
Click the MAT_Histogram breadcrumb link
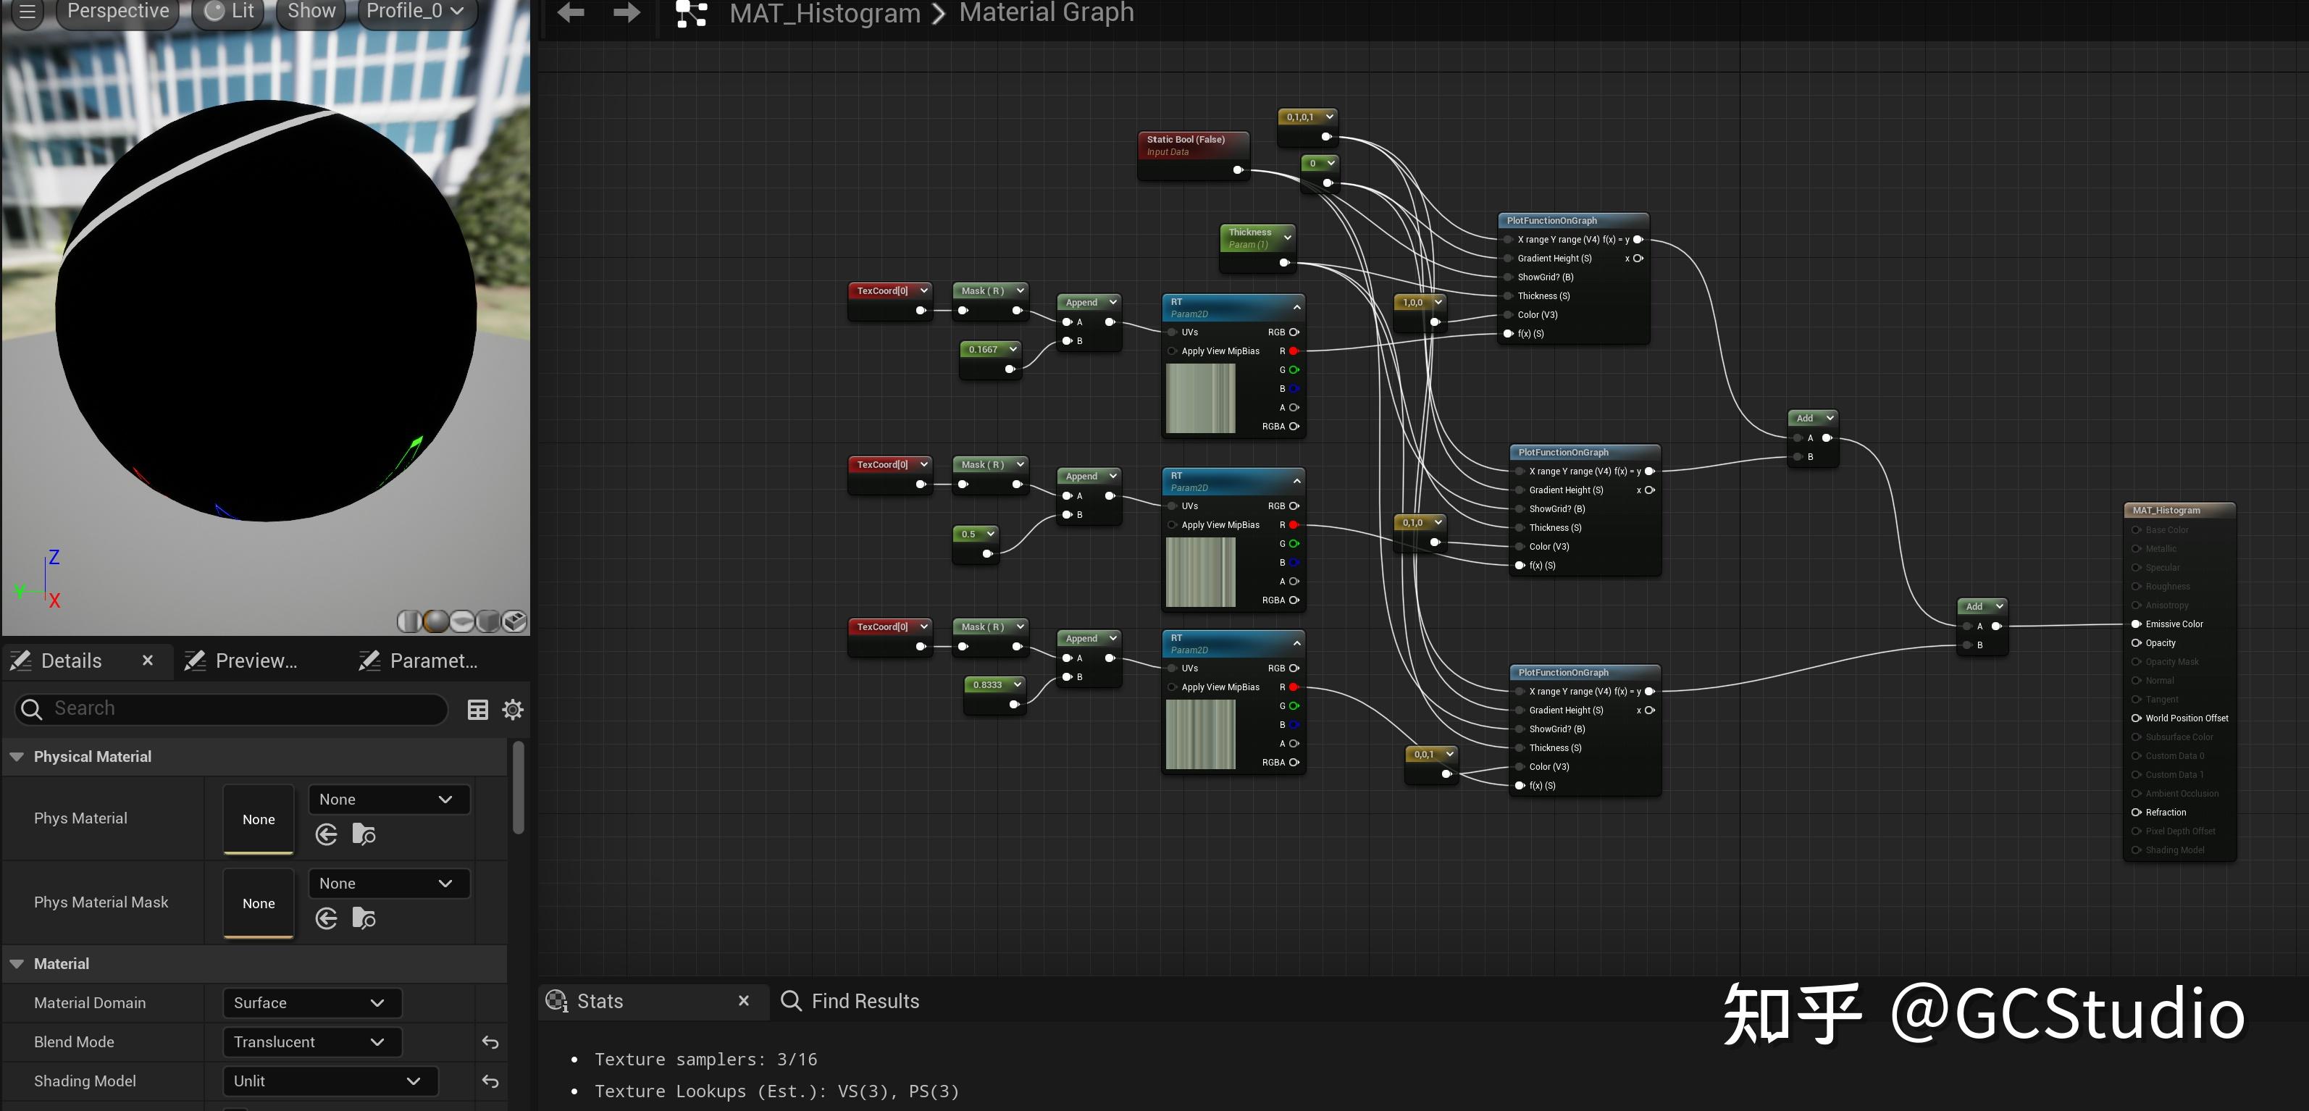pos(824,14)
